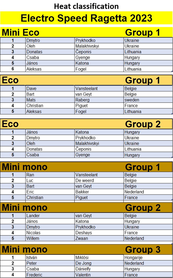Select the De weerd surname cell

[99, 180]
